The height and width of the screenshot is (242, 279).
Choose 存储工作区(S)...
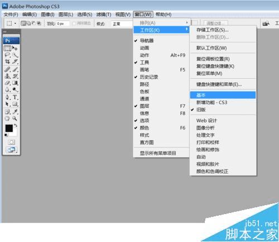coord(223,30)
